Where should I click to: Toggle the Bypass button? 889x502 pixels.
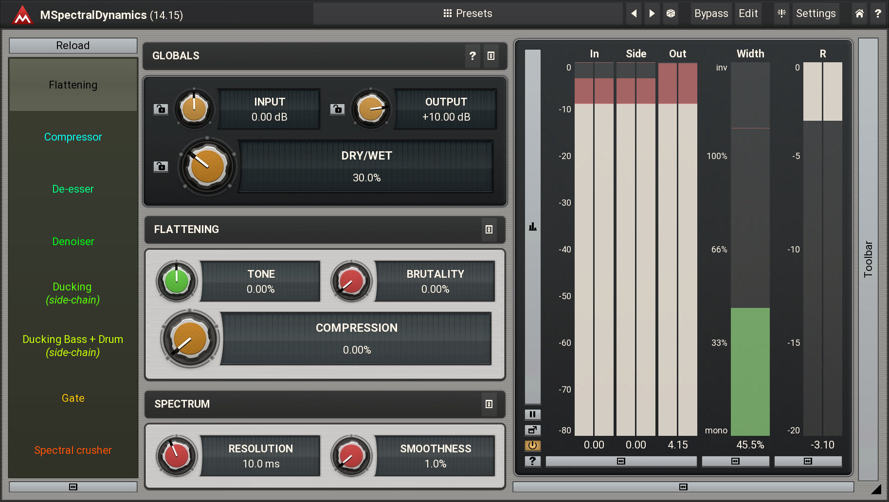click(711, 14)
